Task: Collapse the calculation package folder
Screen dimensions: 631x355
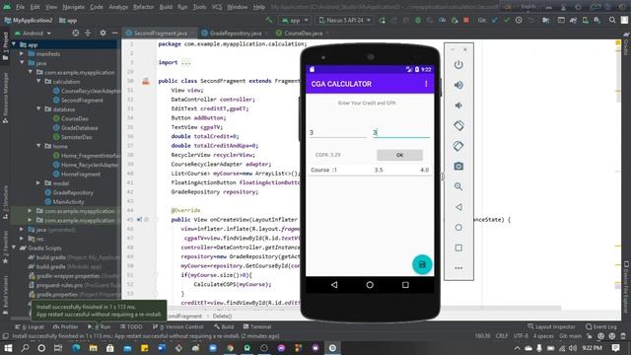Action: [x=38, y=82]
